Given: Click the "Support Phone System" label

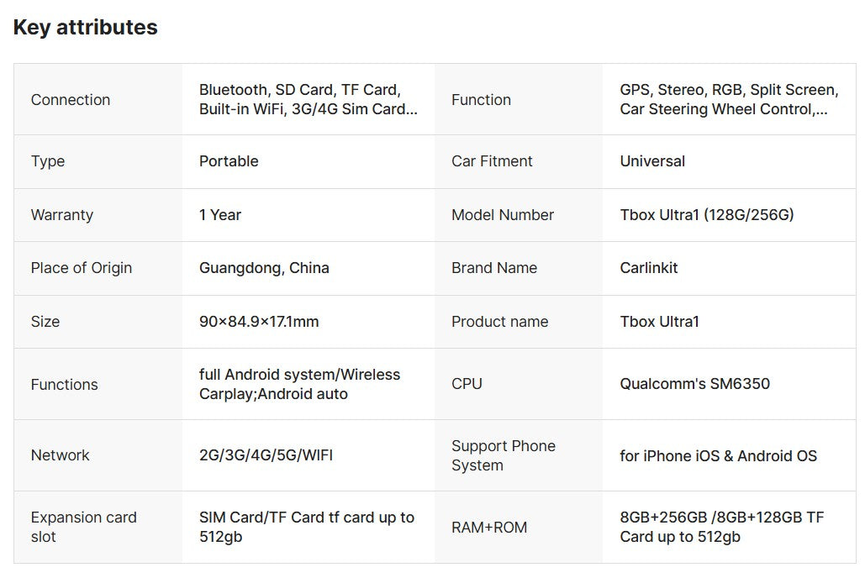Looking at the screenshot, I should click(503, 455).
